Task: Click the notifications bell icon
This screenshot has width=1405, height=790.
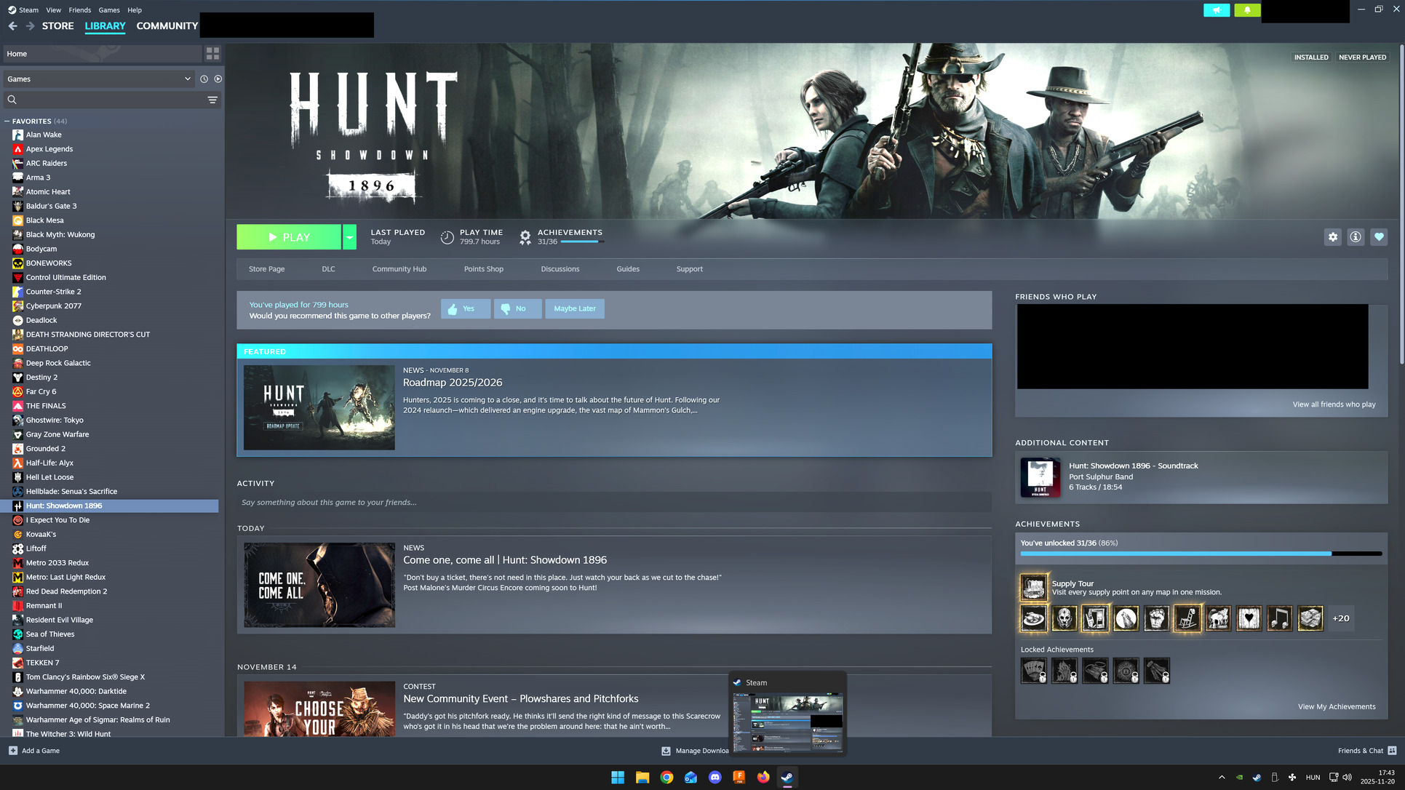Action: coord(1247,10)
